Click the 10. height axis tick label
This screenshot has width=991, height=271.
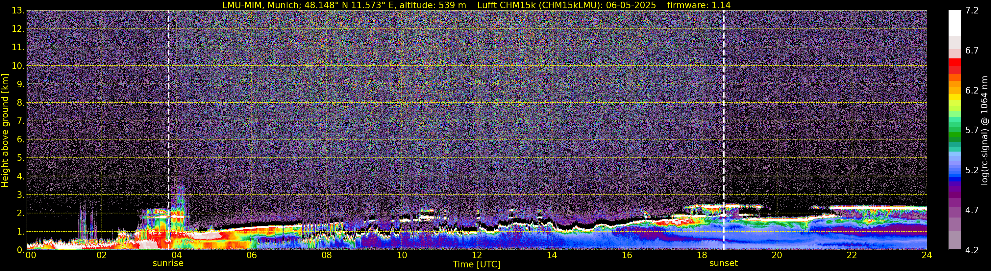18,66
